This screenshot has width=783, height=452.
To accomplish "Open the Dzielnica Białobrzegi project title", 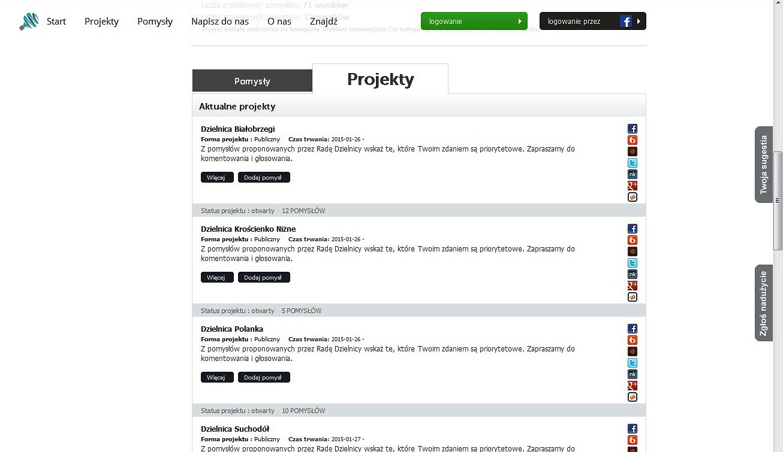I will pyautogui.click(x=238, y=129).
